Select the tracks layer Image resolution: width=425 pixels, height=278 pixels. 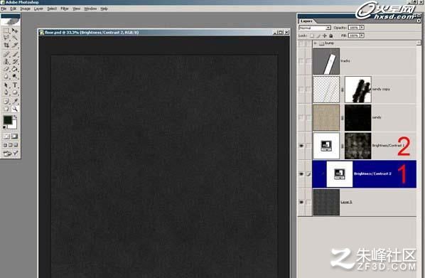[x=365, y=61]
